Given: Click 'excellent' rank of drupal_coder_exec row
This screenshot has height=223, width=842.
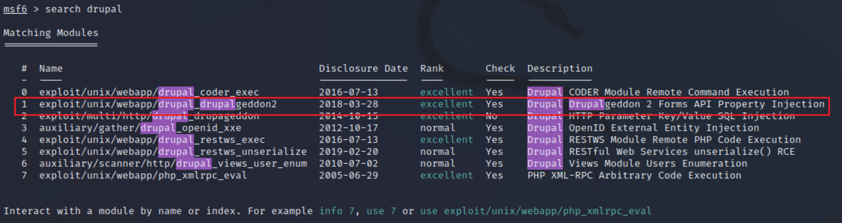Looking at the screenshot, I should pyautogui.click(x=446, y=92).
